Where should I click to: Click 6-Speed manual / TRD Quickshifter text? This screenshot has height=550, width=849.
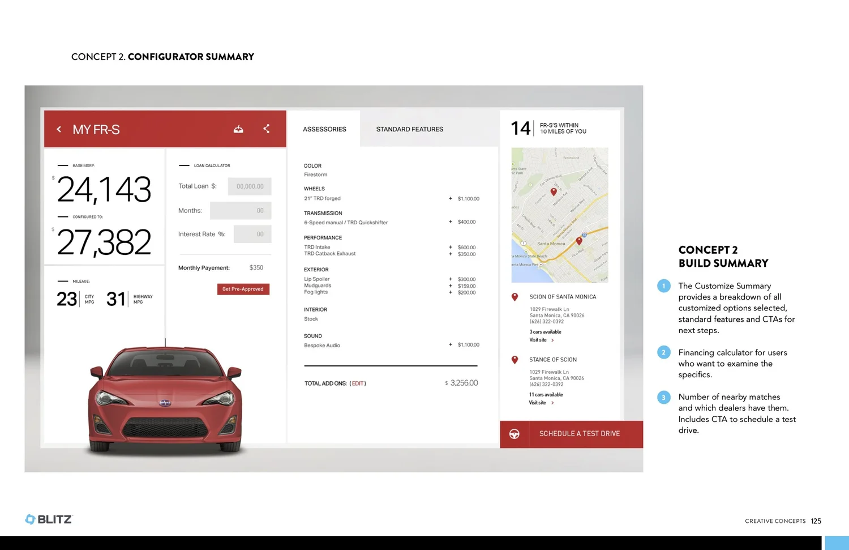tap(346, 223)
